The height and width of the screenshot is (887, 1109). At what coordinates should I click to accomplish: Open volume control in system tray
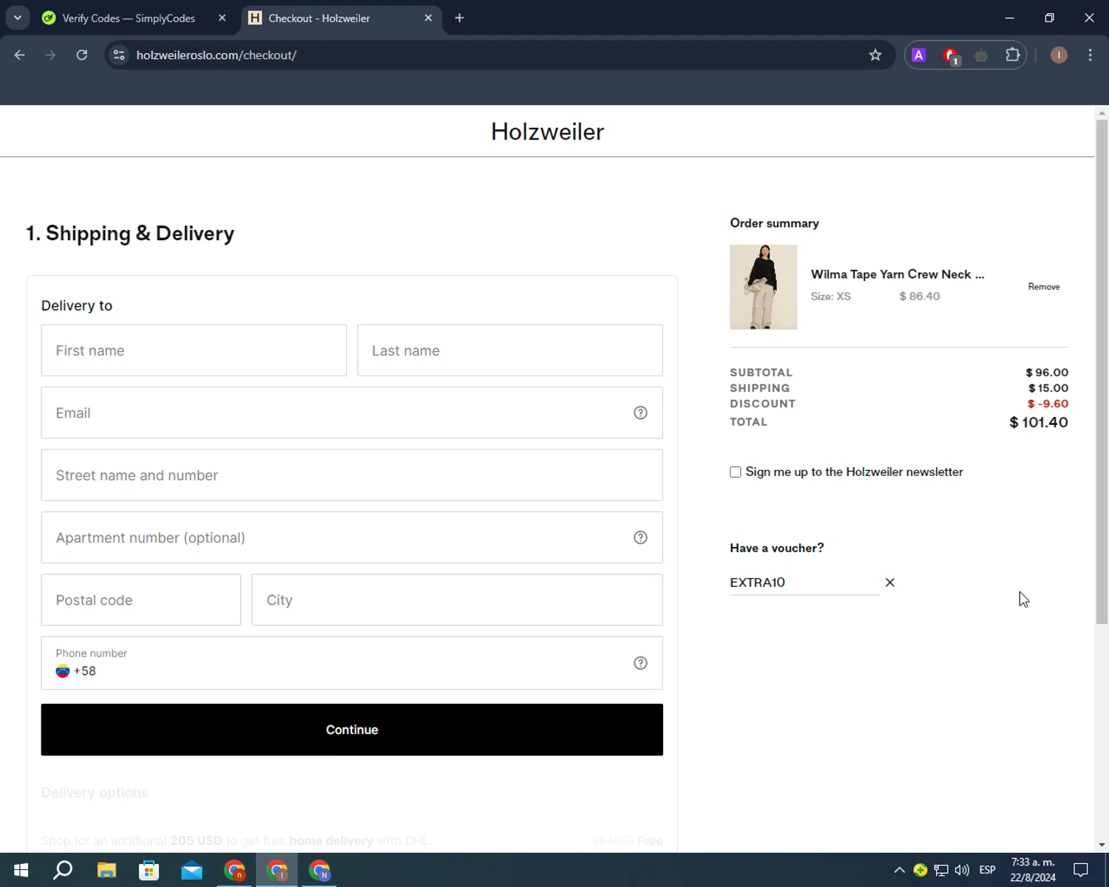pyautogui.click(x=962, y=870)
